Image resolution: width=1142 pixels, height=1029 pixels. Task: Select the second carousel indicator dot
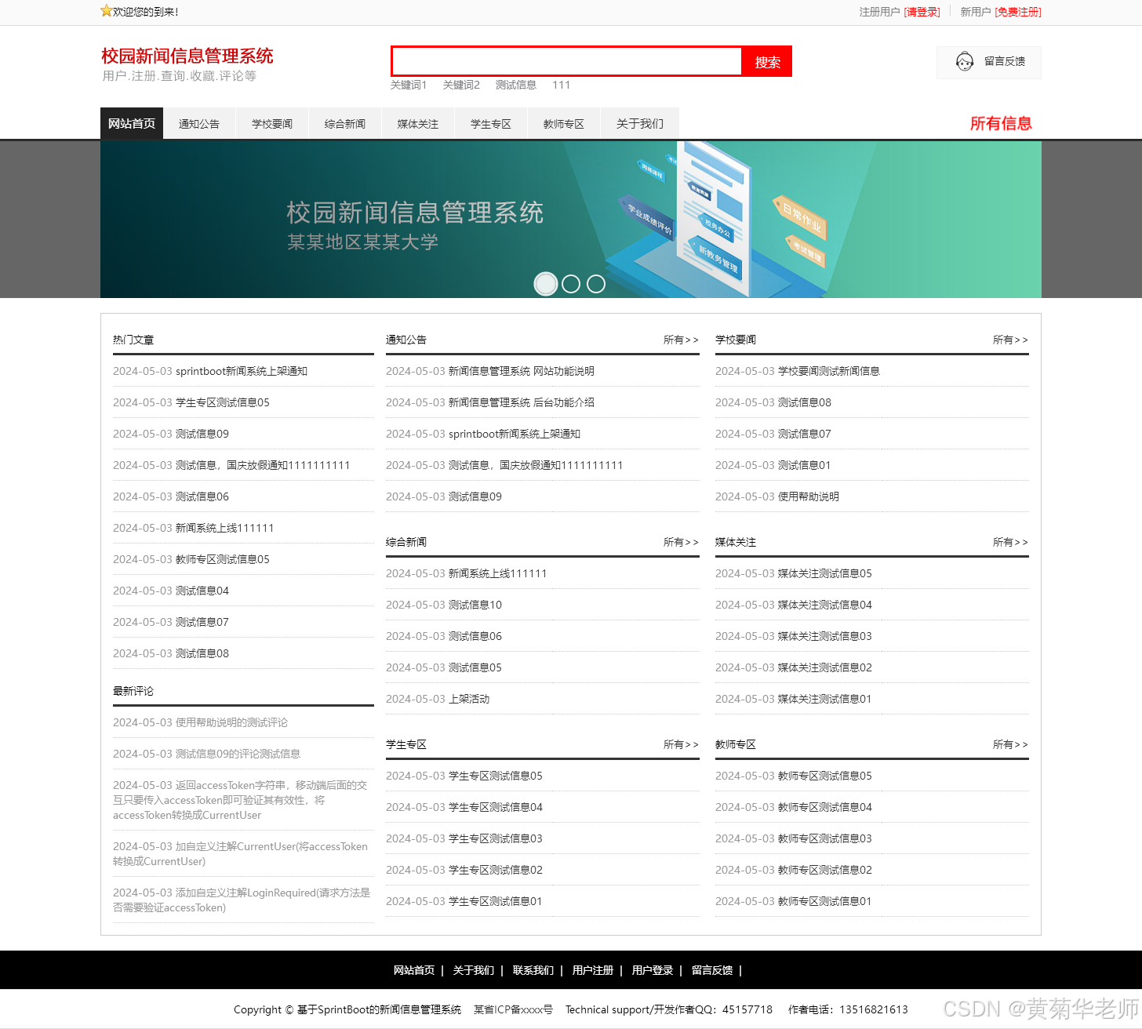click(571, 284)
